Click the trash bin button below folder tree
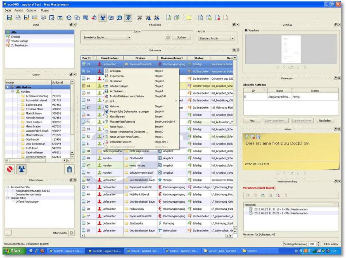Image resolution: width=346 pixels, height=258 pixels. [x=69, y=170]
